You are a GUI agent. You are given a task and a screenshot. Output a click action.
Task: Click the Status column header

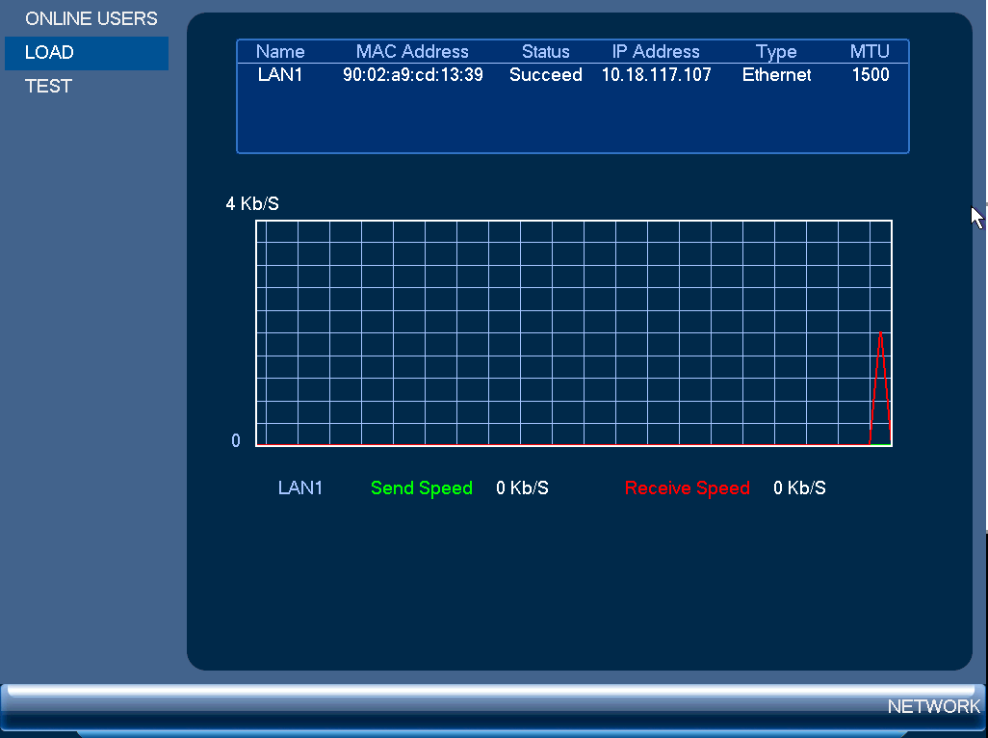[x=546, y=52]
